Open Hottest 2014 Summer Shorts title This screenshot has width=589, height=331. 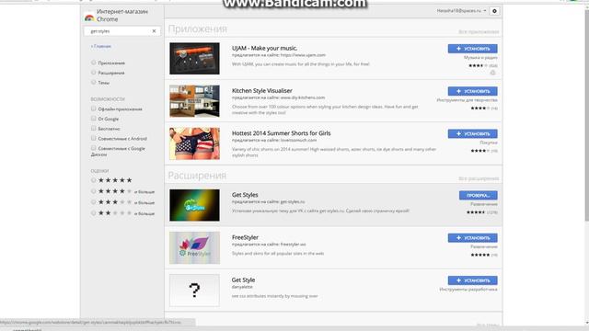click(282, 133)
